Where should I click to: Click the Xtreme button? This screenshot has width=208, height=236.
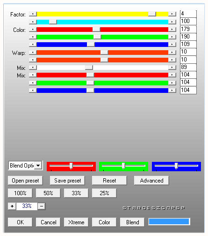tap(76, 222)
